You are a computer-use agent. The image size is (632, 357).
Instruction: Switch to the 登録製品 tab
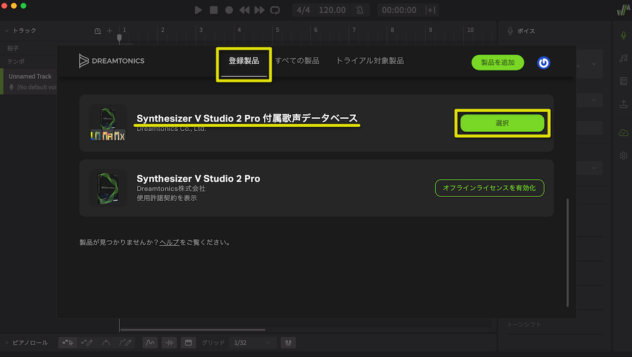[x=244, y=61]
